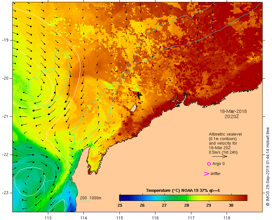The width and height of the screenshot is (272, 220).
Task: Click the '0.5m/s (1kt 24h)' text
Action: [223, 152]
